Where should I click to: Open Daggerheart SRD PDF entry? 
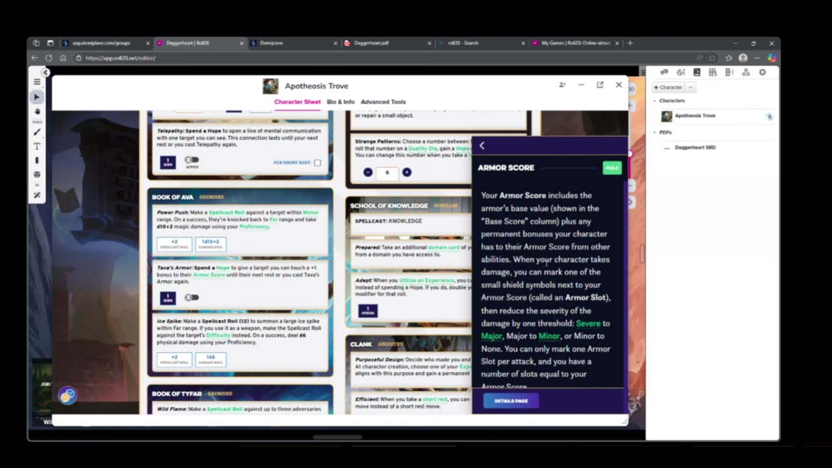[x=695, y=148]
